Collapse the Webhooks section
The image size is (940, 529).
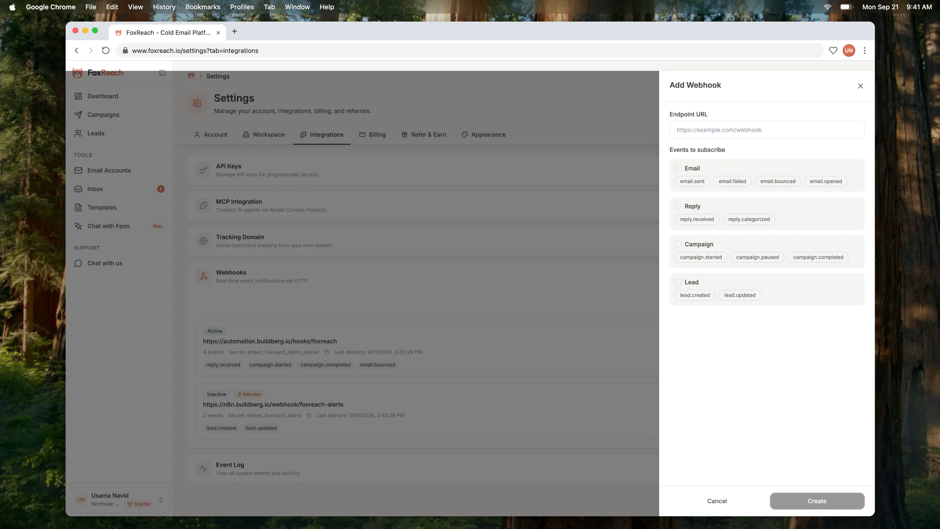click(x=423, y=276)
